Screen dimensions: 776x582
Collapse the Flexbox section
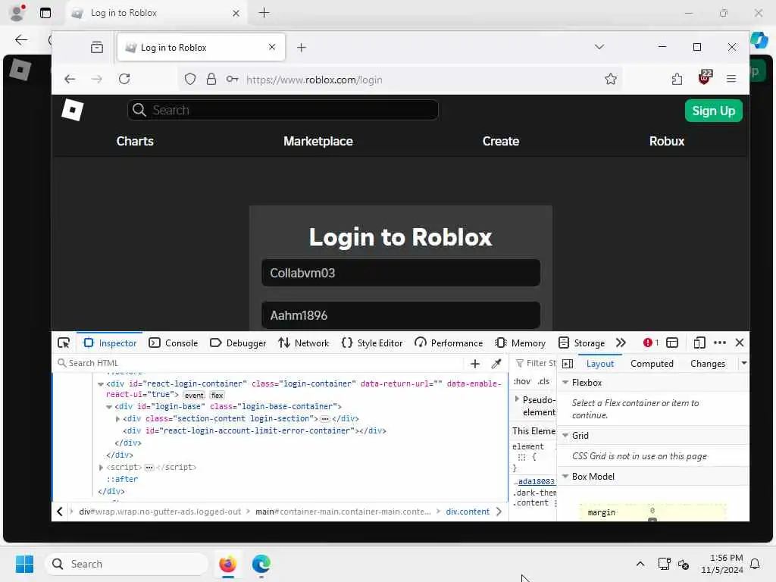pos(565,383)
